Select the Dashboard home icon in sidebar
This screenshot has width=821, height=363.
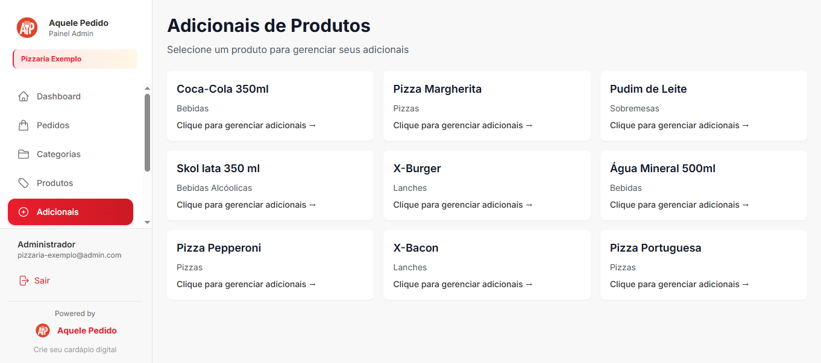tap(24, 96)
